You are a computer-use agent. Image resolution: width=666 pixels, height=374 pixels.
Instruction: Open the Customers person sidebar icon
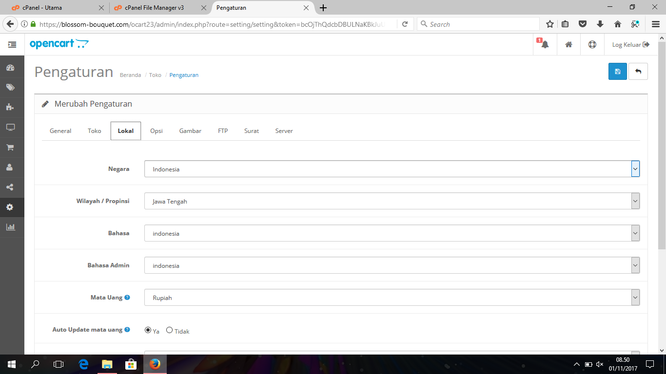pos(10,167)
